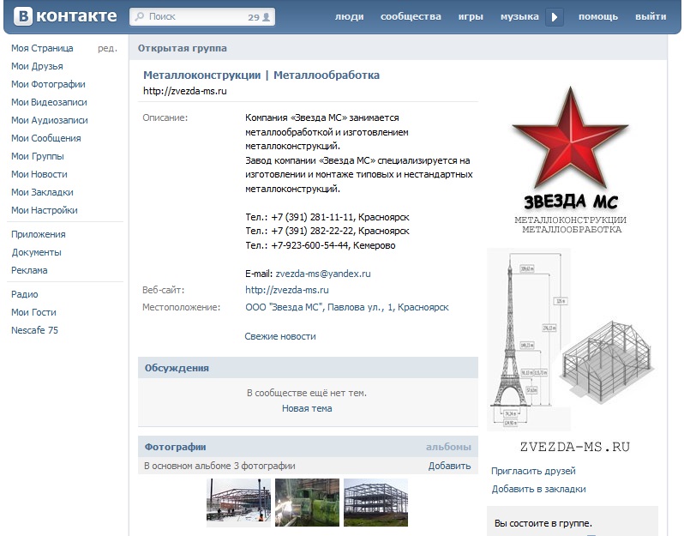Open Приложения in sidebar
Viewport: 684px width, 536px height.
pos(39,234)
